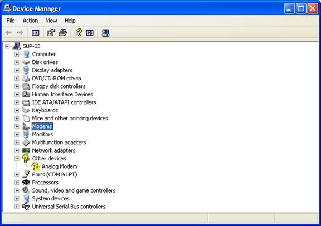Collapse the Other devices node
The image size is (321, 226).
(x=17, y=159)
